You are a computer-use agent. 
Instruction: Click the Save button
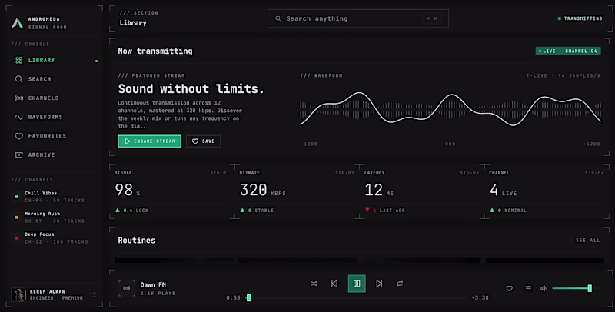[x=203, y=141]
